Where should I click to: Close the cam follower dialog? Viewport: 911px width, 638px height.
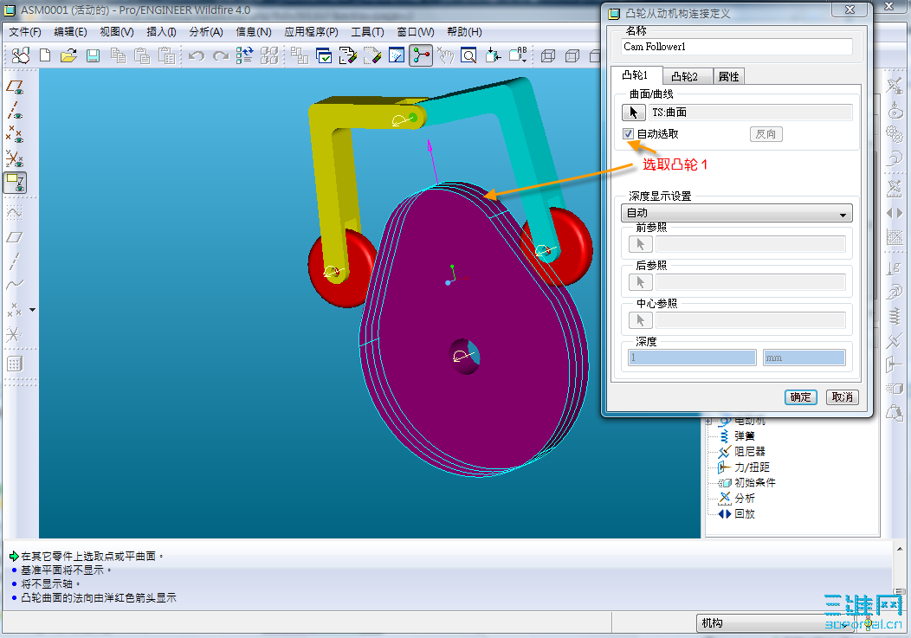click(850, 10)
